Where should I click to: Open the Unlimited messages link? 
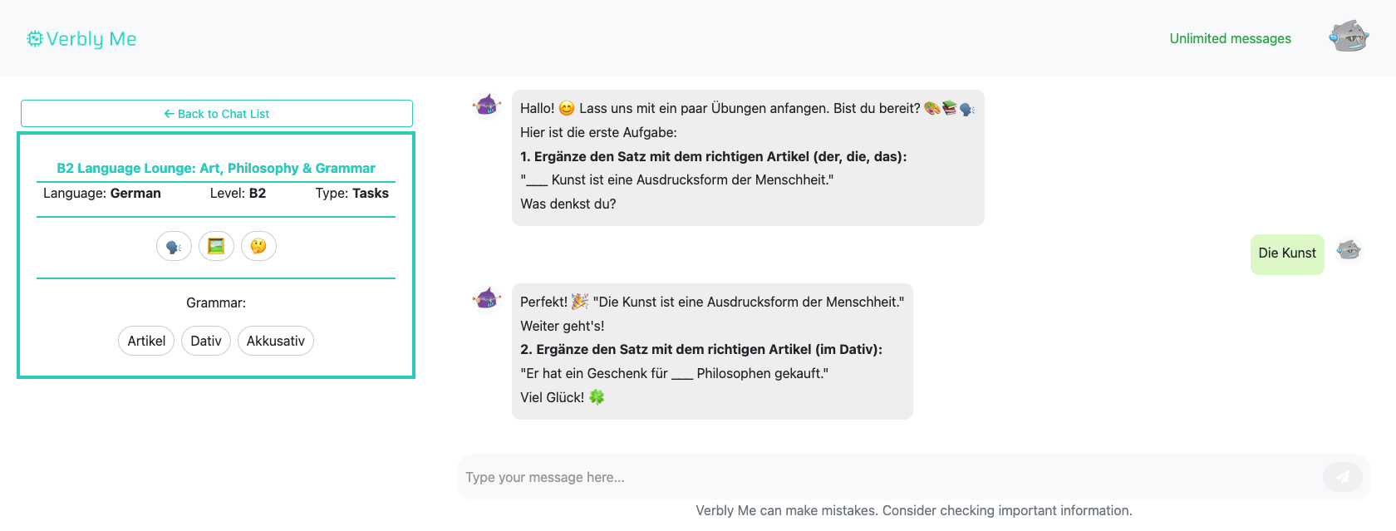click(x=1230, y=38)
